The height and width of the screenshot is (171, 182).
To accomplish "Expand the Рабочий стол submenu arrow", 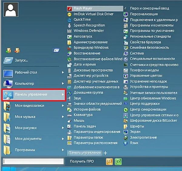I will coord(63,73).
